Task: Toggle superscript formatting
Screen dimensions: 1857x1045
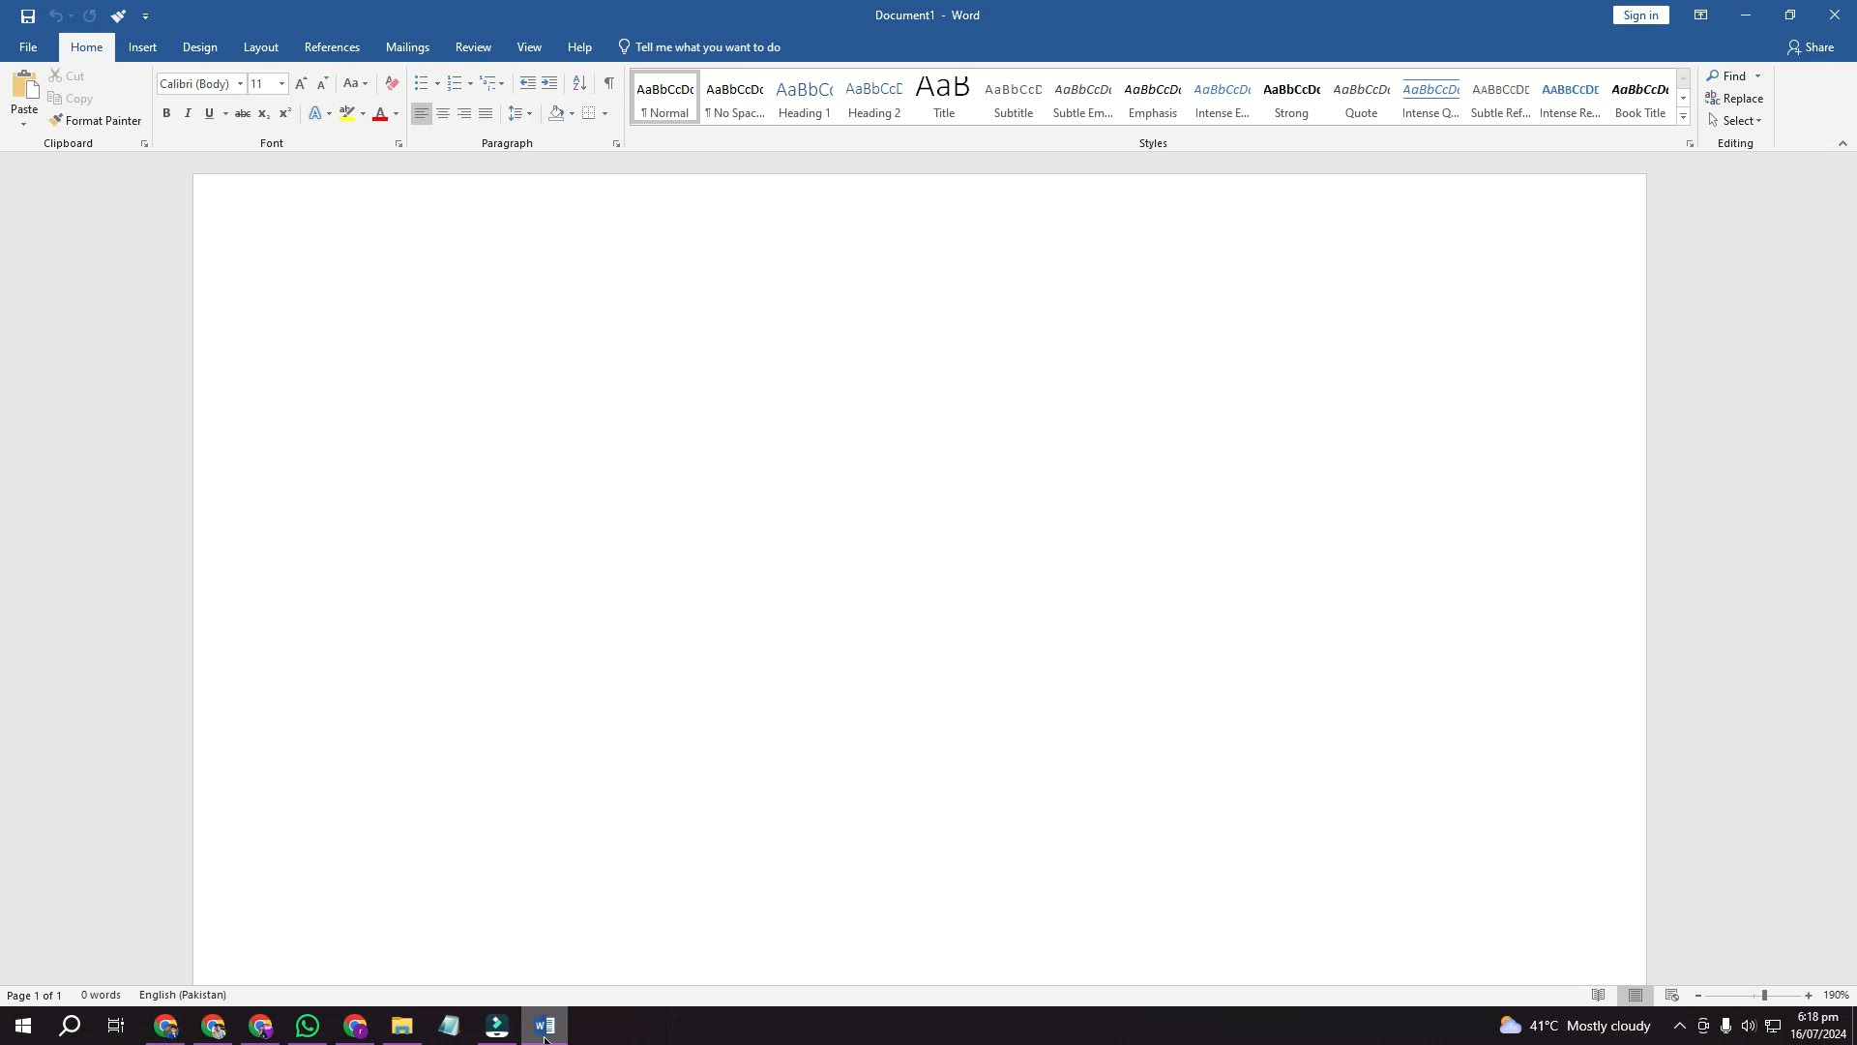Action: pos(285,113)
